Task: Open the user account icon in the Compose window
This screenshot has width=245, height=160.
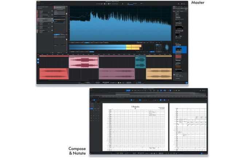Action: point(200,91)
